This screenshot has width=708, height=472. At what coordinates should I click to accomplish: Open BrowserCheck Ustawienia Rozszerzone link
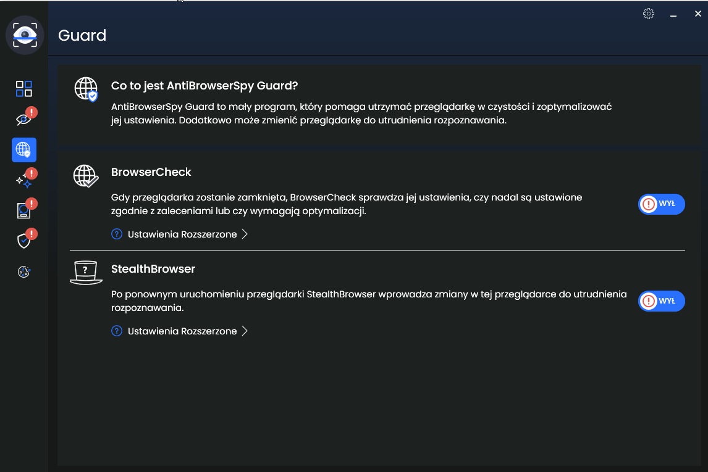pos(182,234)
